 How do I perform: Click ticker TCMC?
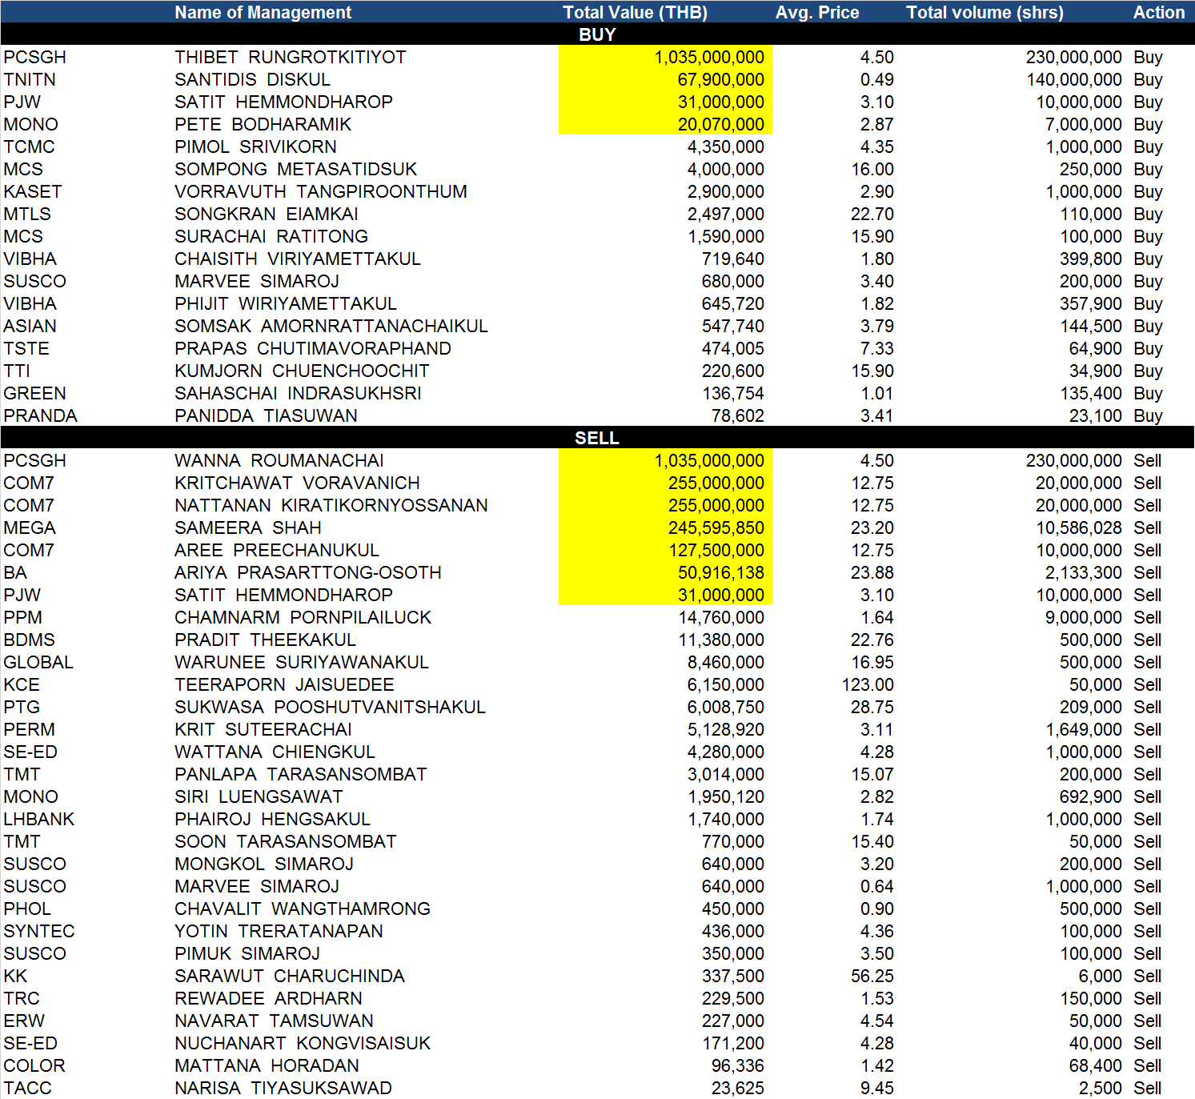29,146
